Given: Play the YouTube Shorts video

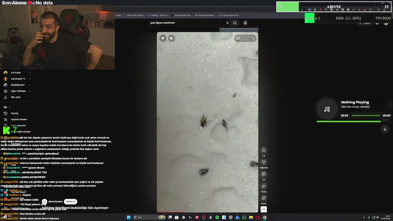Looking at the screenshot, I should pyautogui.click(x=163, y=38).
